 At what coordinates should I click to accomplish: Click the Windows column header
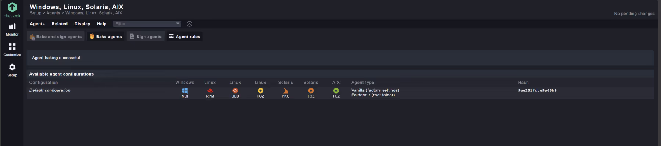185,83
